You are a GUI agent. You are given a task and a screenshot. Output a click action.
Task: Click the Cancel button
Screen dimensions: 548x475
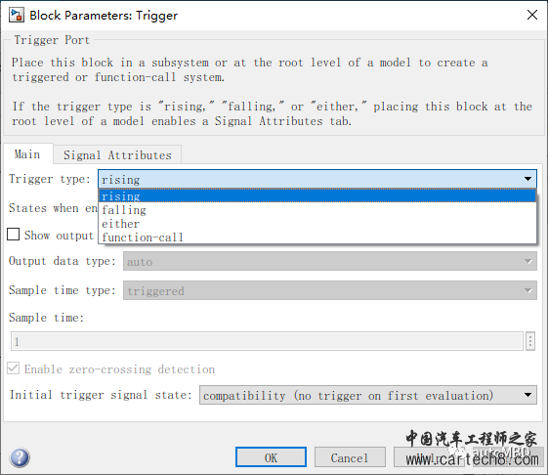pos(350,457)
